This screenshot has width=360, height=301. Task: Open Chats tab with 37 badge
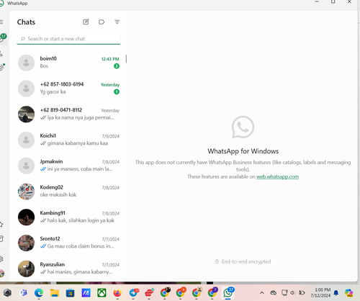click(3, 38)
